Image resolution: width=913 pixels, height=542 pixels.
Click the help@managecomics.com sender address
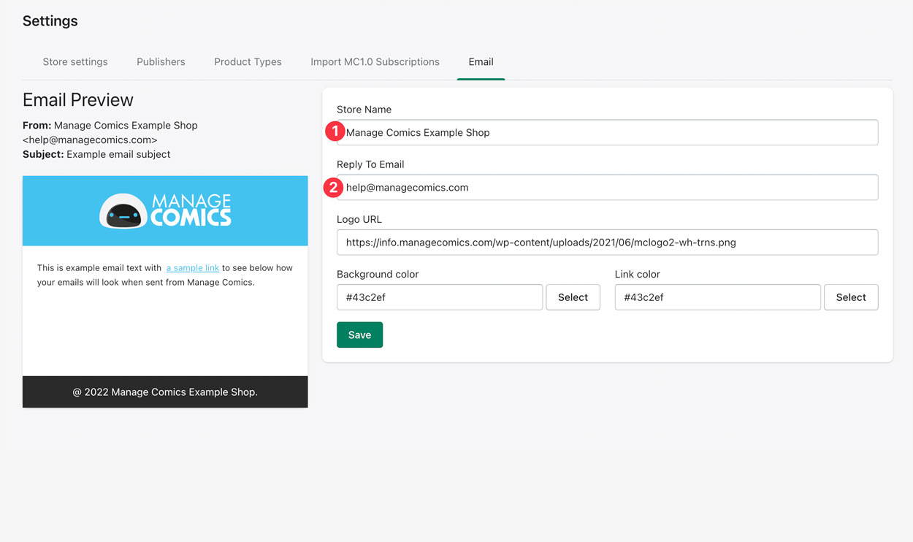[90, 140]
